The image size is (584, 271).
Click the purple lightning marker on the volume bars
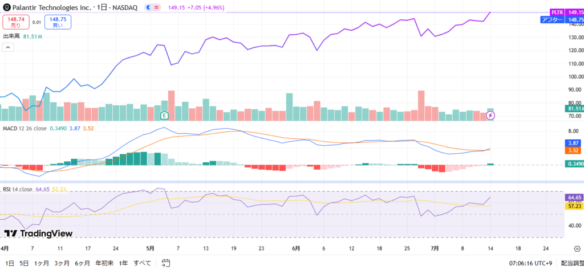point(491,116)
